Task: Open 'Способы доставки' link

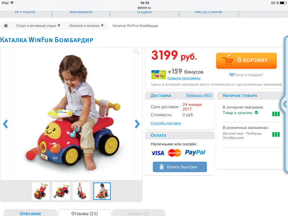Action: (x=166, y=123)
